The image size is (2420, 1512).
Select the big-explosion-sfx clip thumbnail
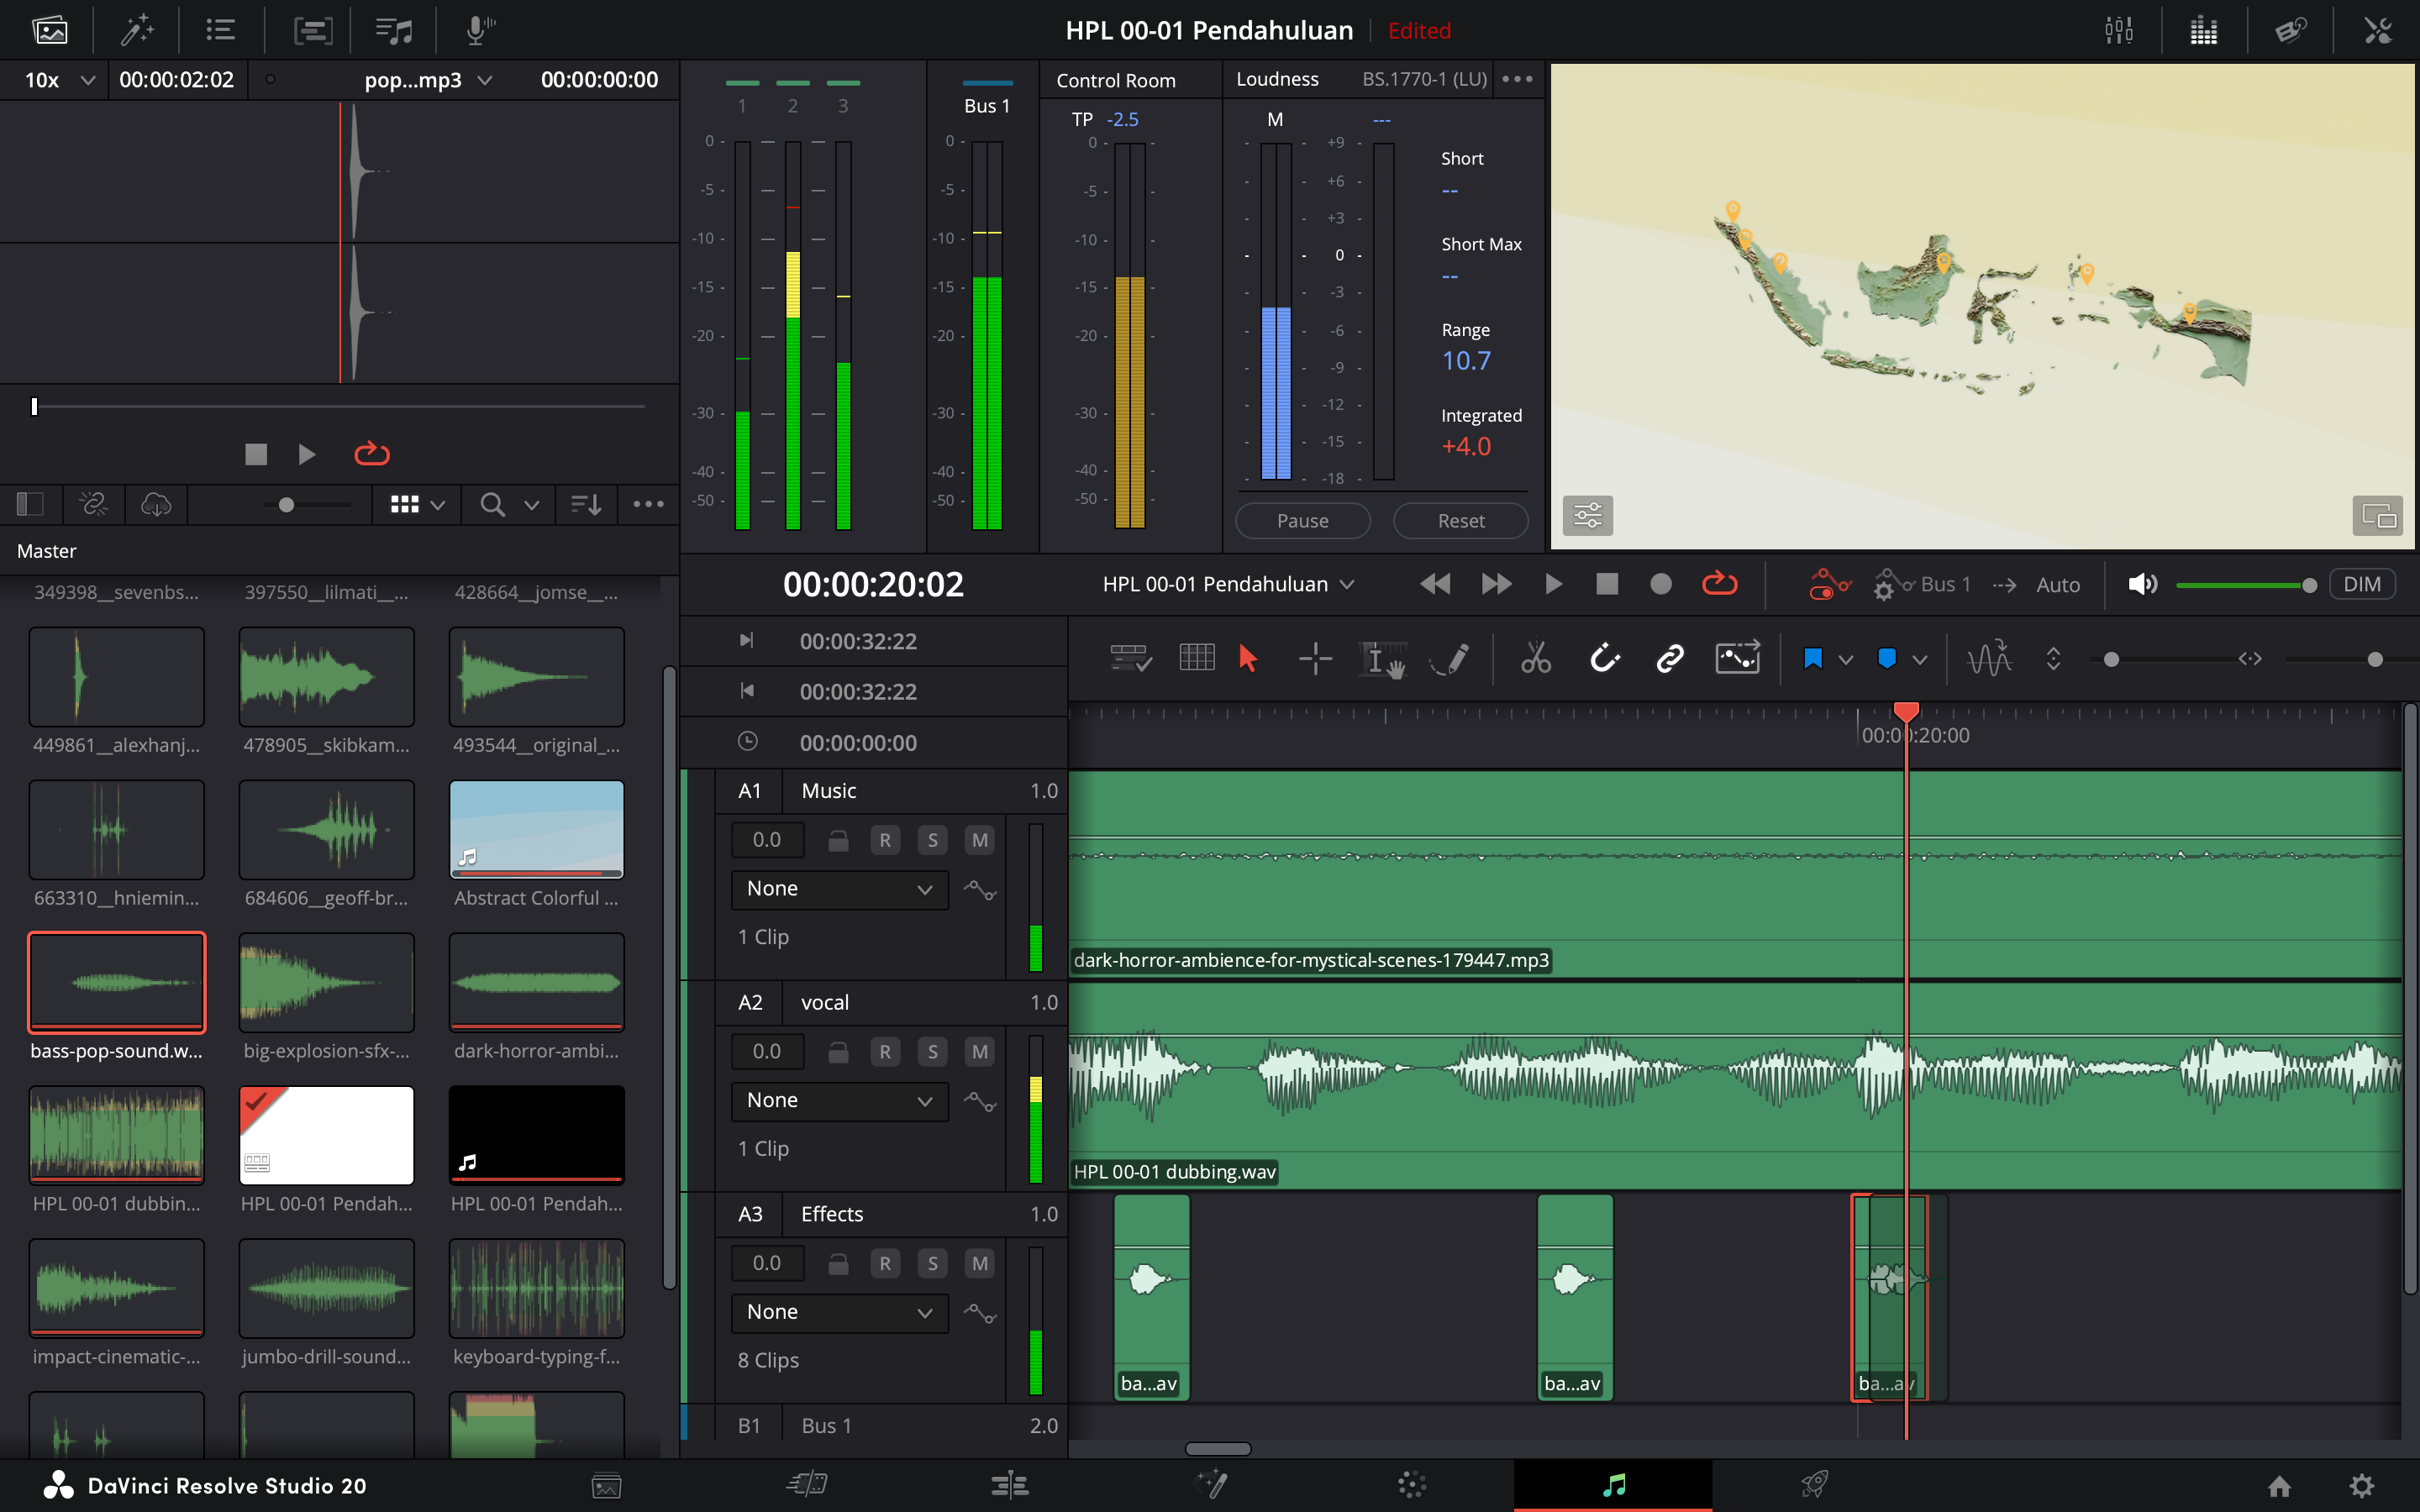(x=326, y=982)
